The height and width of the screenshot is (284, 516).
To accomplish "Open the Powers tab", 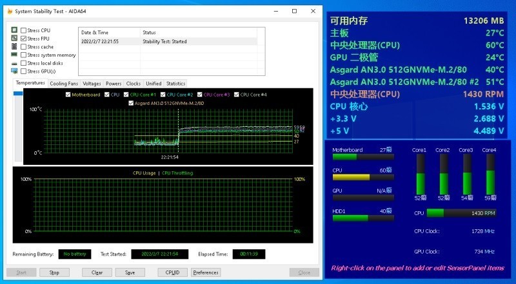I will 114,84.
